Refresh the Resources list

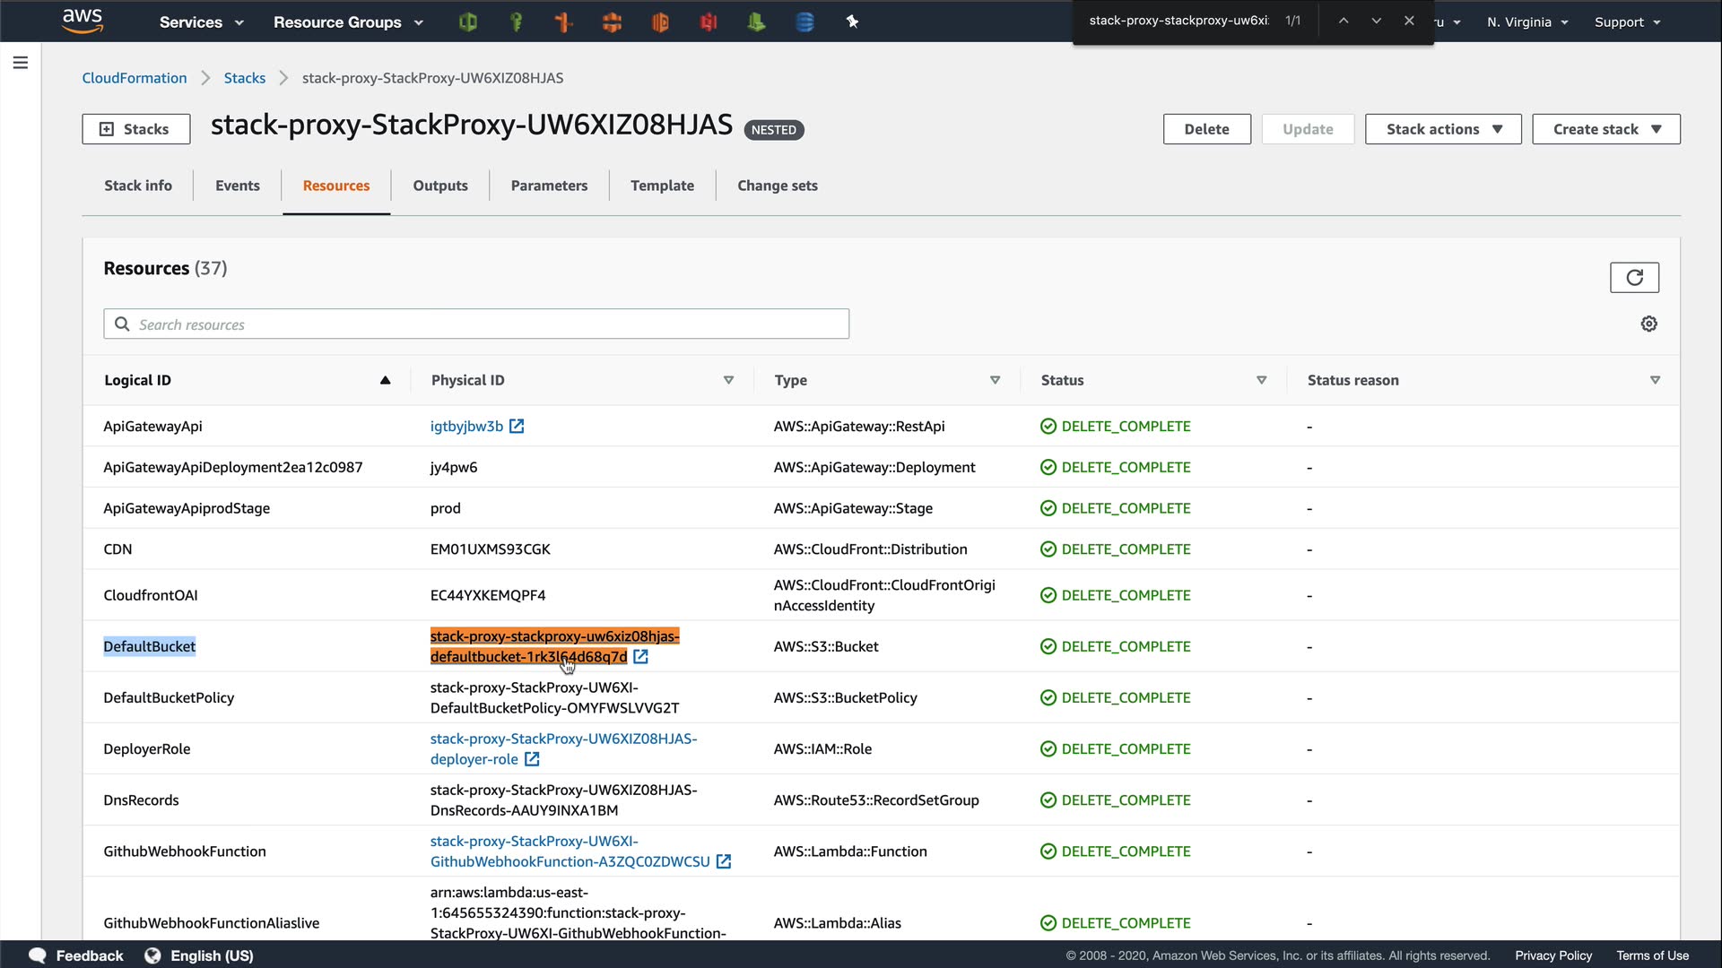(1634, 278)
